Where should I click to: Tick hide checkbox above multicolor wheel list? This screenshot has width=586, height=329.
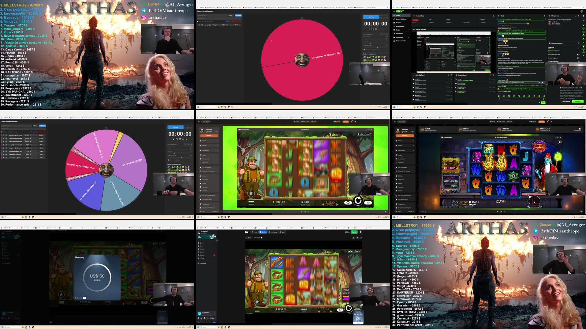[x=2, y=132]
